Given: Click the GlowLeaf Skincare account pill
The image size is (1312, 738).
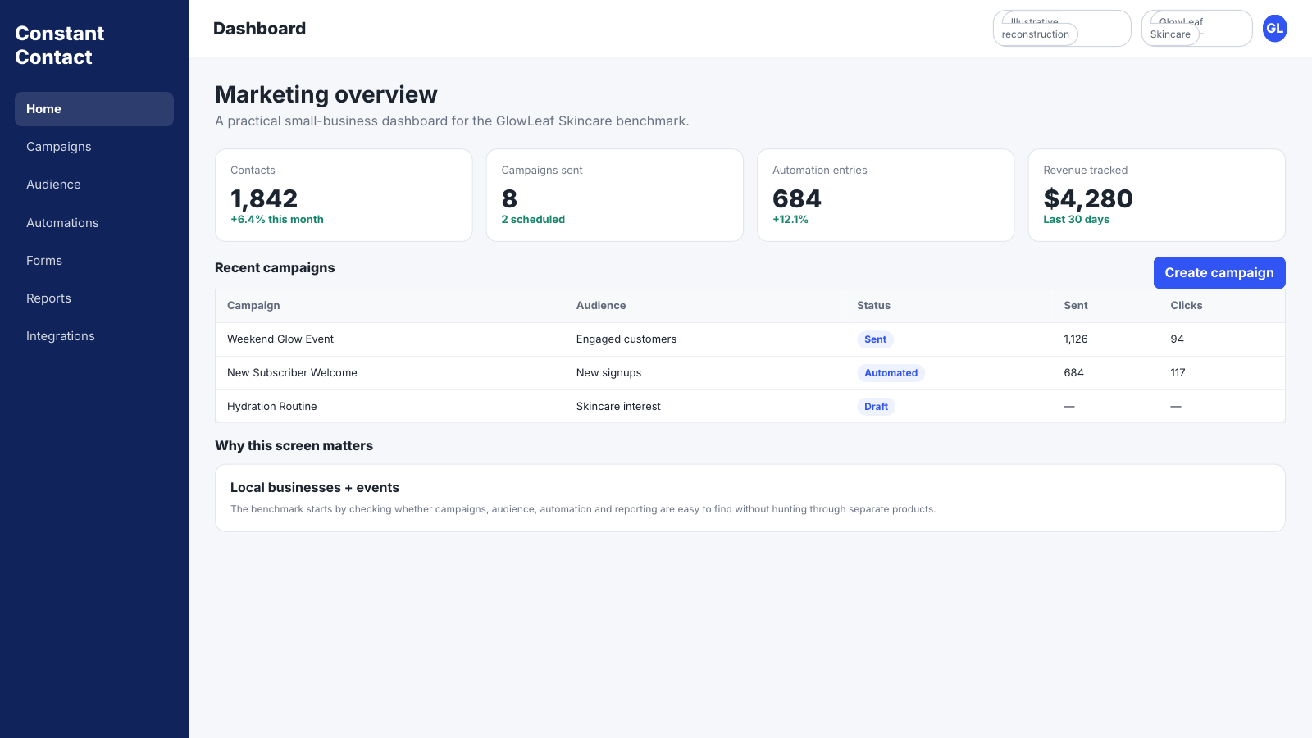Looking at the screenshot, I should pyautogui.click(x=1196, y=29).
